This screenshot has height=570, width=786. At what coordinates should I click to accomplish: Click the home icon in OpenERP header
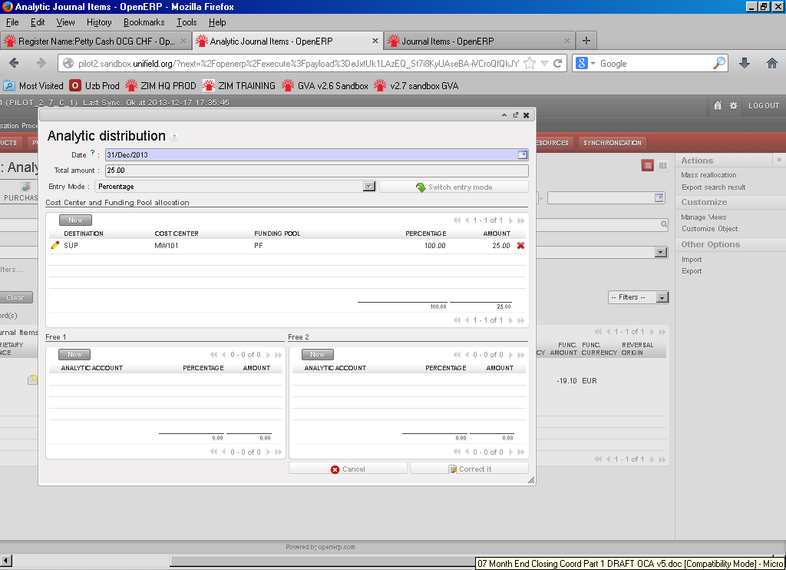click(718, 106)
